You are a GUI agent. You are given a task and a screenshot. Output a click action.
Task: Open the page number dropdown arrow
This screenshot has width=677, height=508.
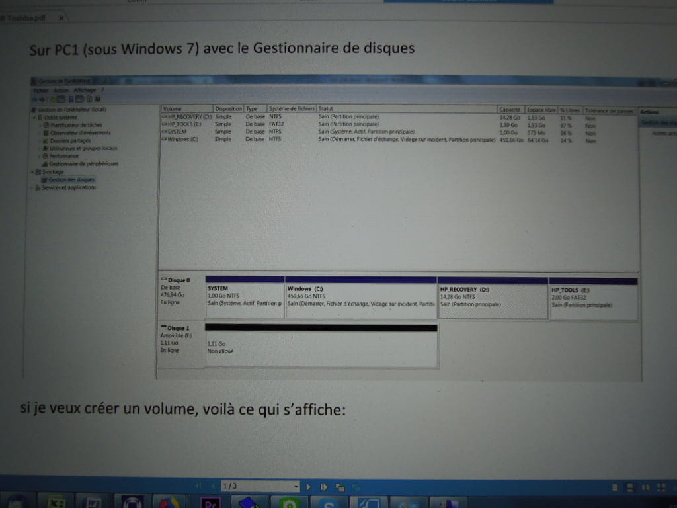[296, 486]
